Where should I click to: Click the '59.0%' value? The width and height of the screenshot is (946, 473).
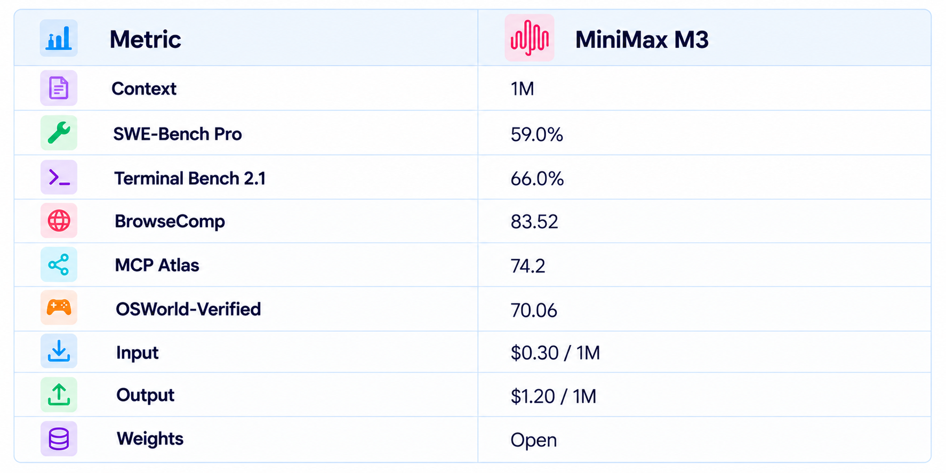536,134
